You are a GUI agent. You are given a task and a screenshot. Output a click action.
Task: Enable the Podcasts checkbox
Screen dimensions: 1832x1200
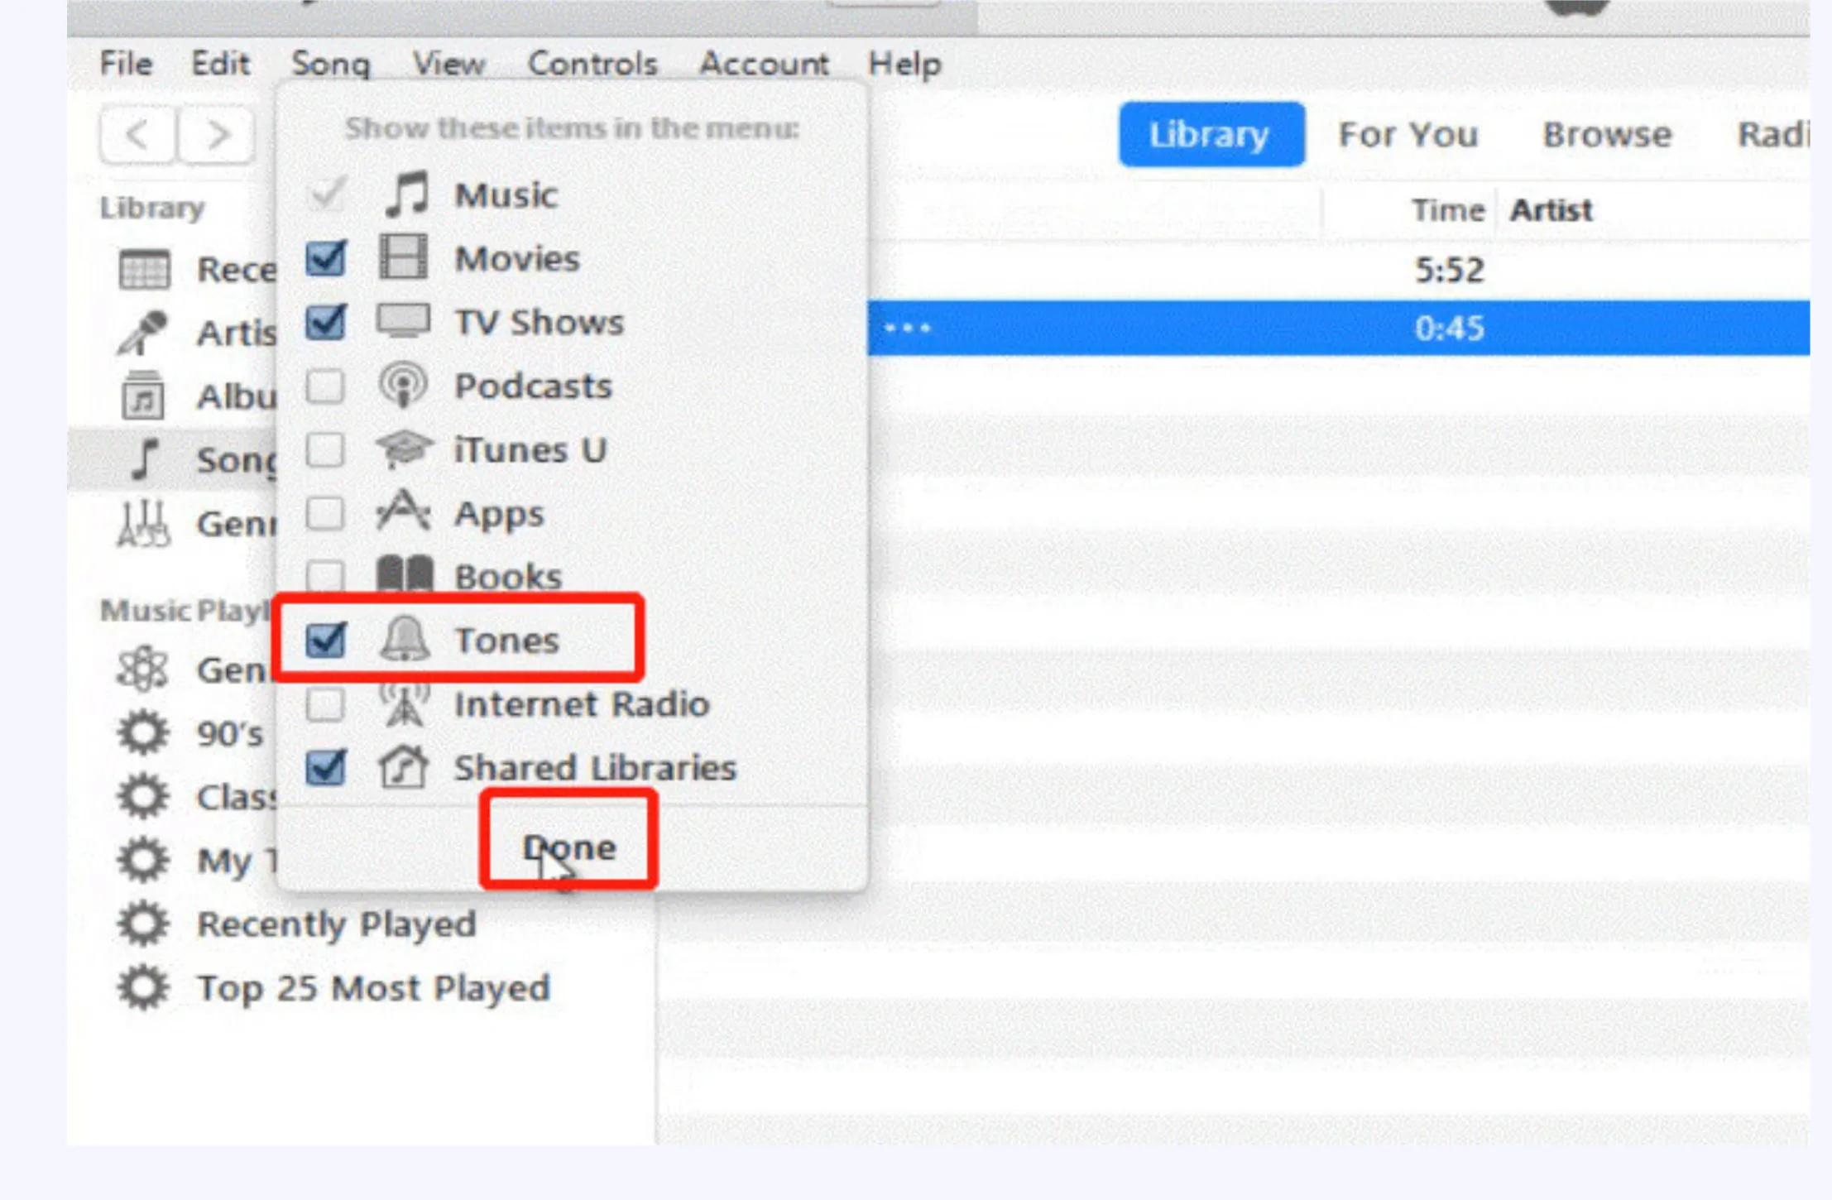coord(325,386)
